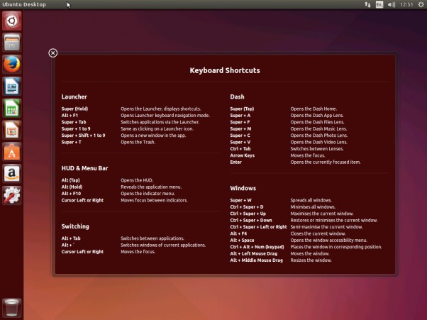Screen dimensions: 427x320
Task: Click the 'Ctrl + Super + Up' shortcut
Action: click(248, 214)
